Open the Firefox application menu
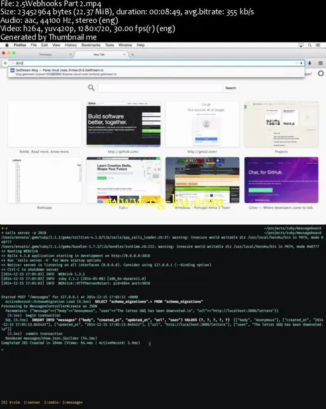Image resolution: width=326 pixels, height=409 pixels. click(x=20, y=45)
